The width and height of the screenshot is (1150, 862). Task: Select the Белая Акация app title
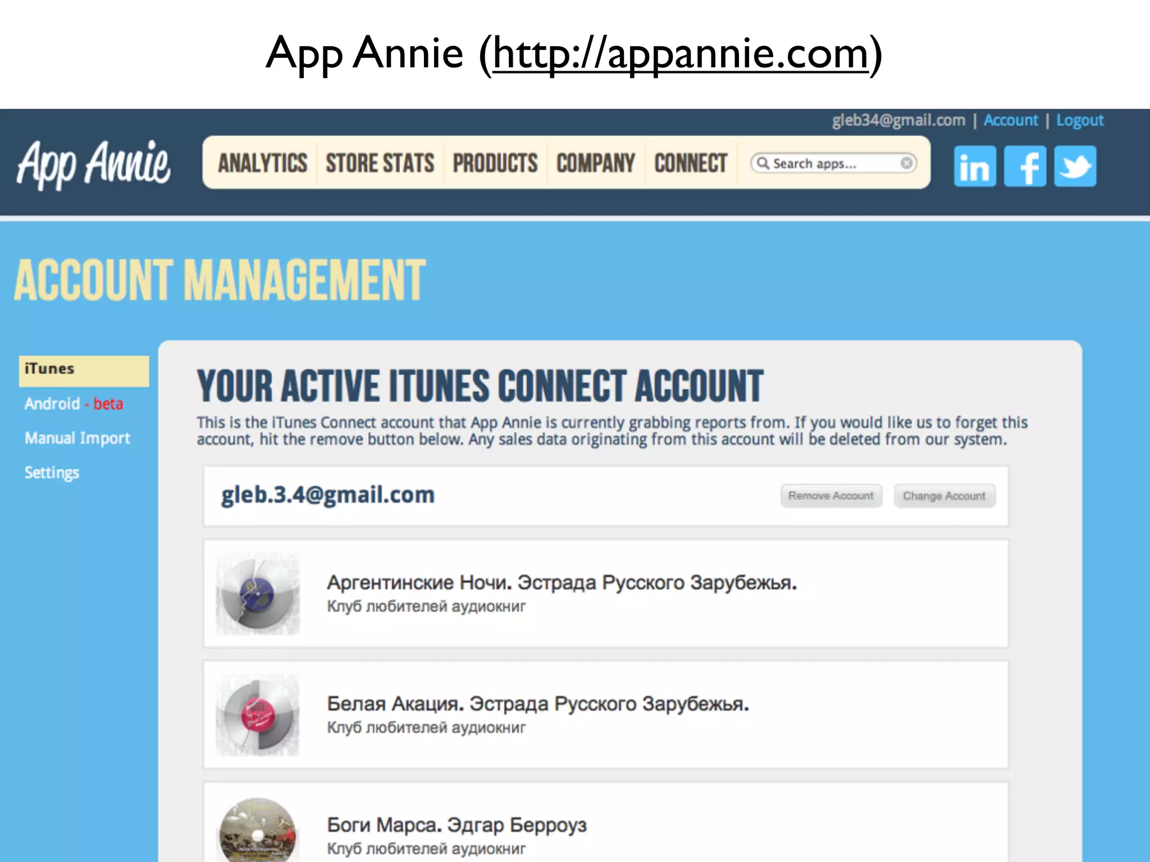[538, 704]
